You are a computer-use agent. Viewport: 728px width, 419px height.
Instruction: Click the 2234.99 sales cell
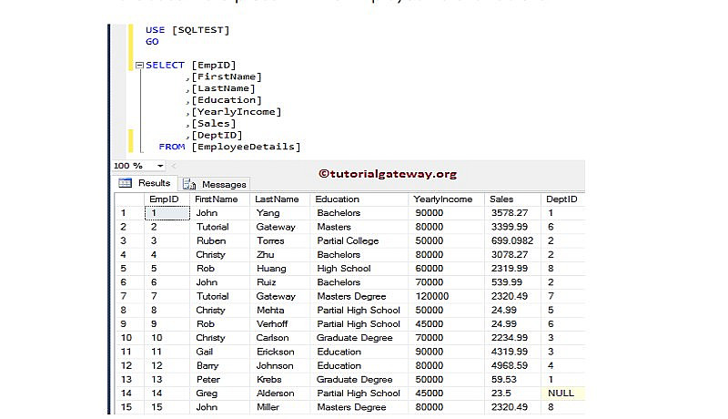click(512, 338)
